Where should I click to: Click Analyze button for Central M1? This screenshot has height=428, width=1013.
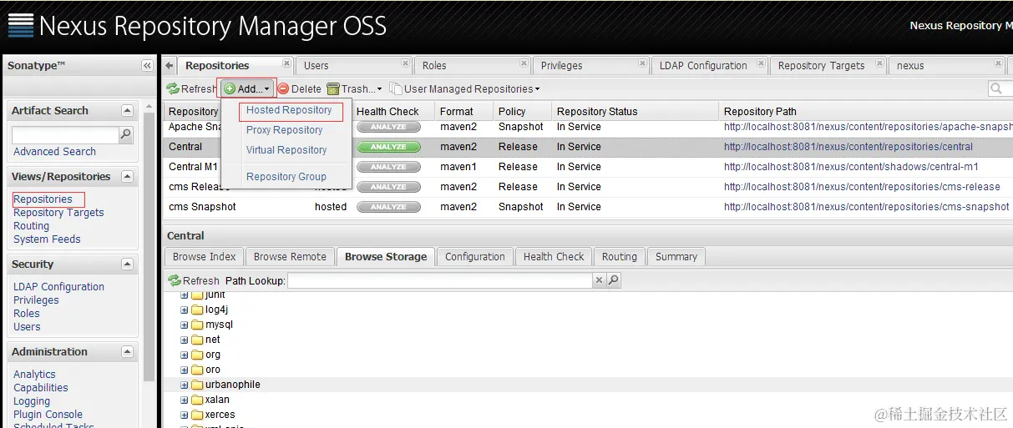(x=388, y=167)
